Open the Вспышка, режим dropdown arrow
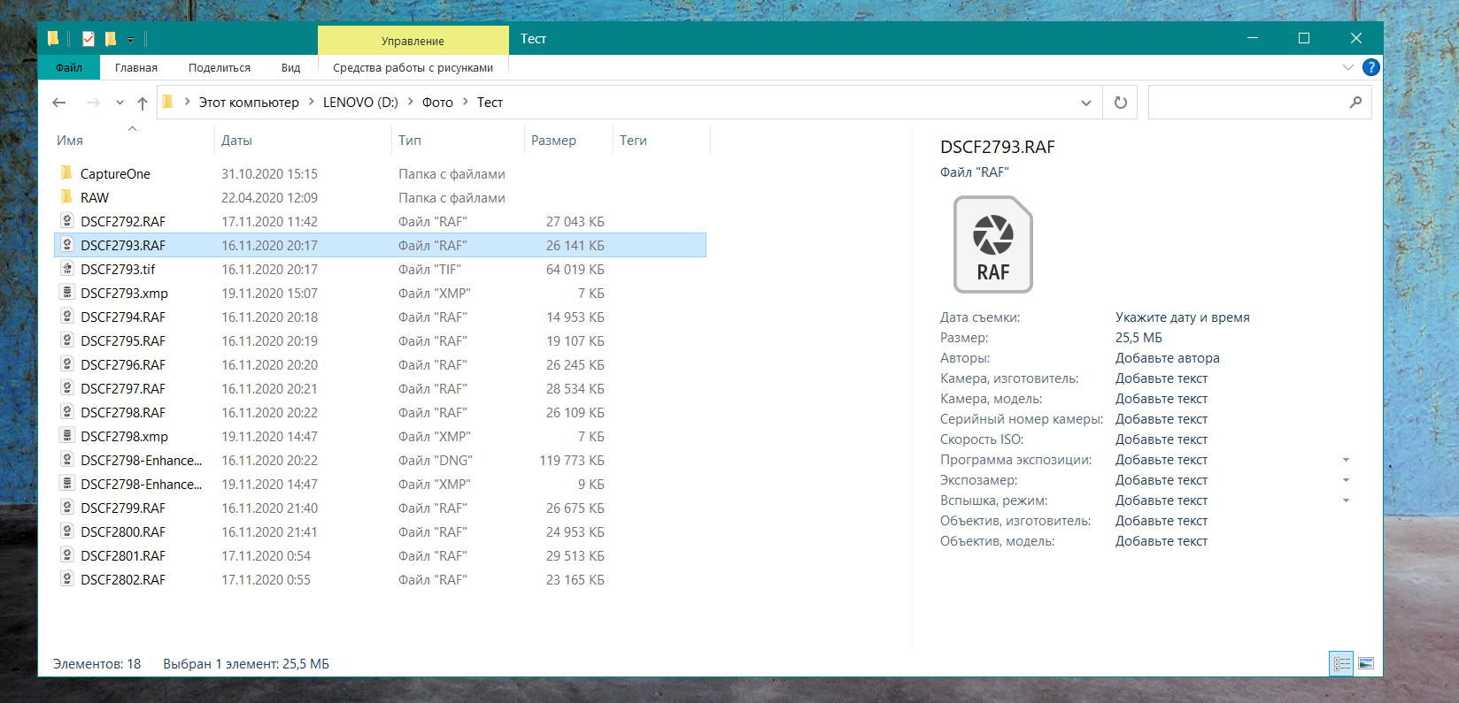 point(1346,501)
